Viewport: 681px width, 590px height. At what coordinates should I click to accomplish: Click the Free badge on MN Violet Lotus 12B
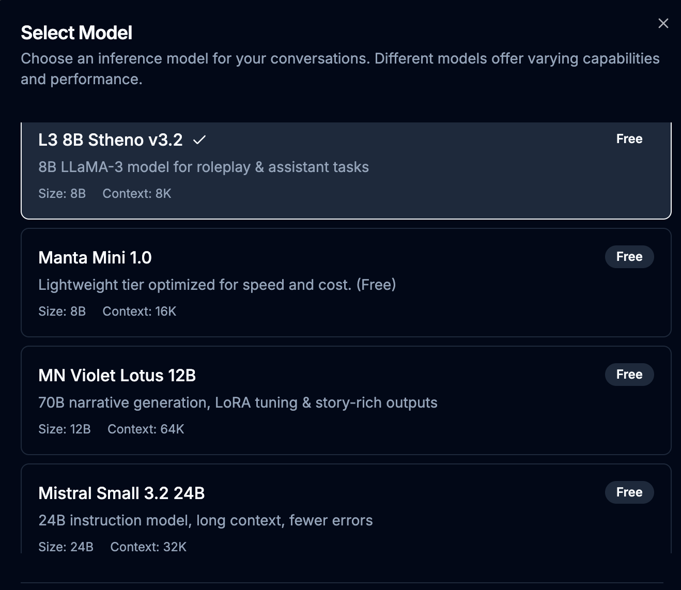(629, 375)
